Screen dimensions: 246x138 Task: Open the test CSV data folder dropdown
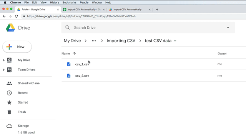175,41
